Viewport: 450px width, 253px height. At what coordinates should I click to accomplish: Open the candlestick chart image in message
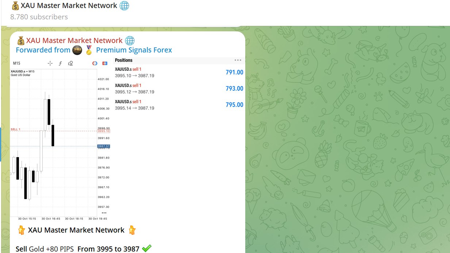[x=61, y=139]
